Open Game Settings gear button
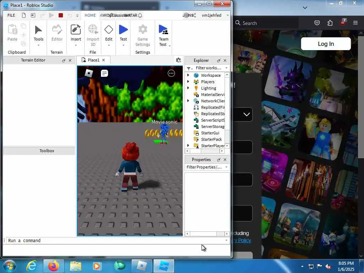This screenshot has width=364, height=273. pyautogui.click(x=143, y=30)
